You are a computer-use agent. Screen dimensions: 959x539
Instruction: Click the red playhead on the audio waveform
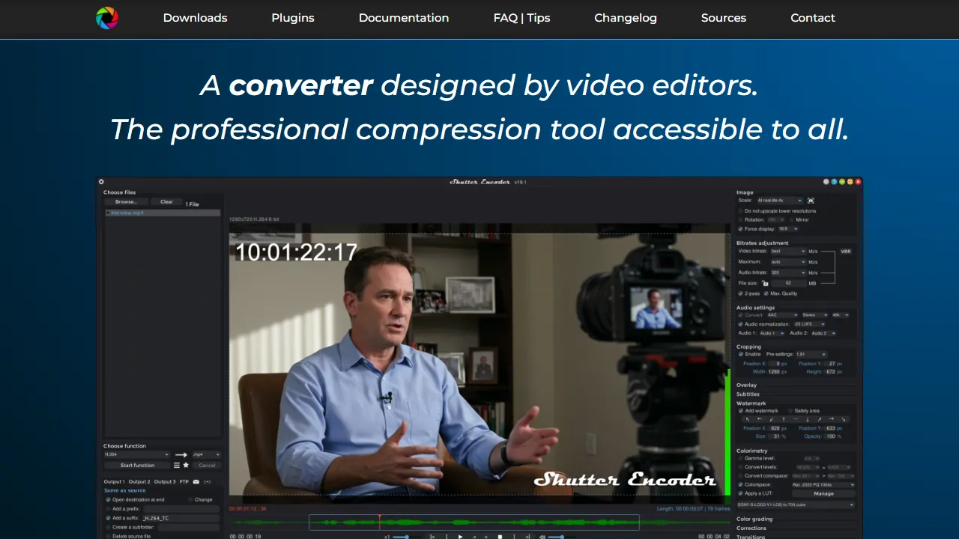point(380,522)
